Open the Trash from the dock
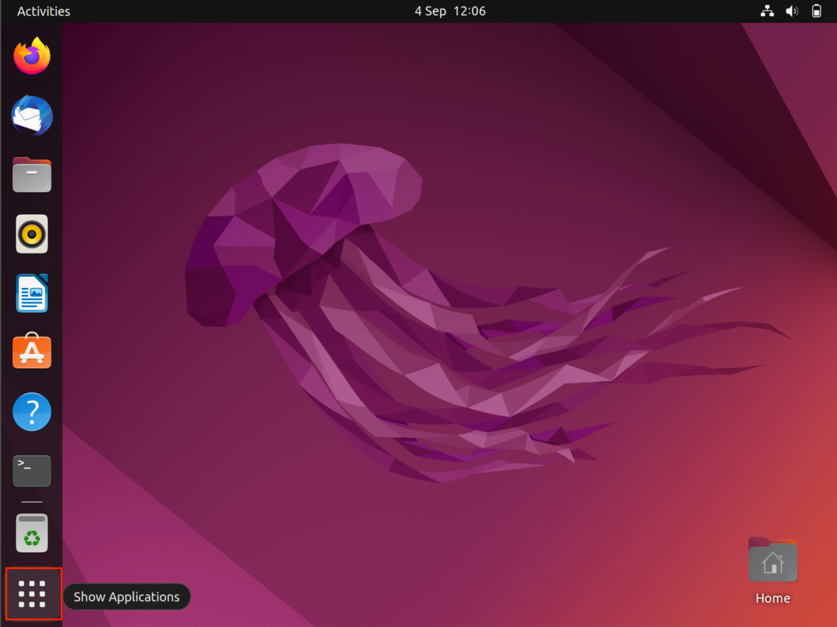Viewport: 837px width, 627px height. [32, 533]
